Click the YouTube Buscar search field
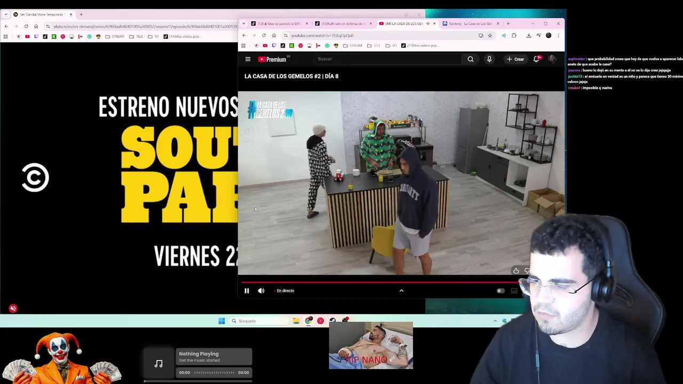683x384 pixels. [x=387, y=59]
